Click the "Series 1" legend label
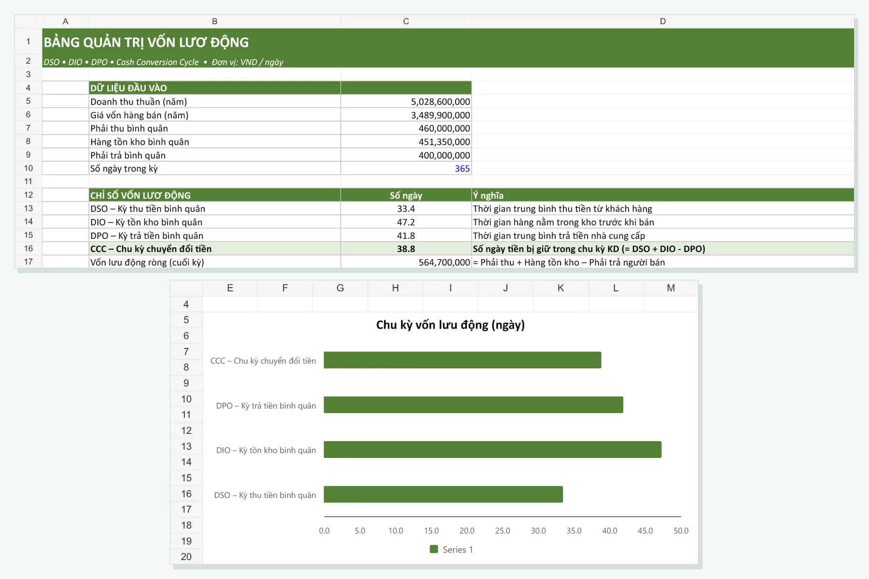Screen dimensions: 869x579 pos(458,550)
